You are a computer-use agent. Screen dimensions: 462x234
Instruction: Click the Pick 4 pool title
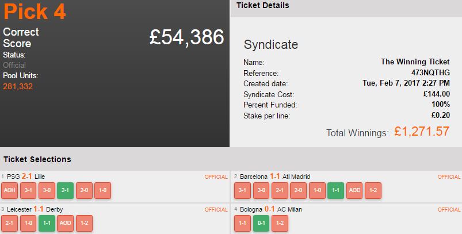coord(35,11)
